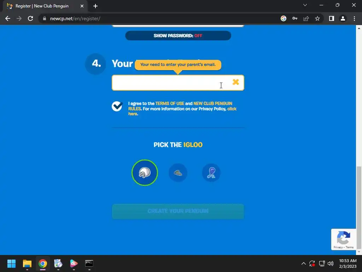
Task: Open File Explorer from the taskbar
Action: click(x=27, y=263)
